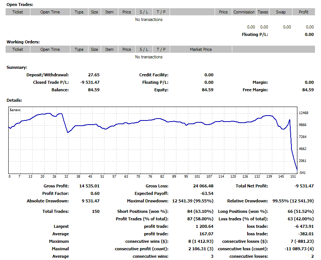Select the Market Price column header
The image size is (321, 260).
pyautogui.click(x=201, y=49)
